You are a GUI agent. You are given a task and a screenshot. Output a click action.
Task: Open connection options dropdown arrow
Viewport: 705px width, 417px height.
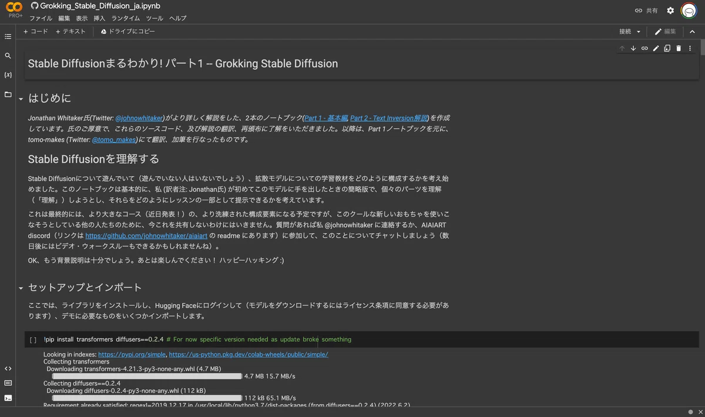(x=639, y=32)
